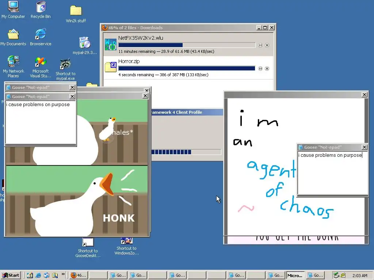Click the NetFX35W2Kv2.wlu download progress bar
The image size is (374, 280).
187,45
